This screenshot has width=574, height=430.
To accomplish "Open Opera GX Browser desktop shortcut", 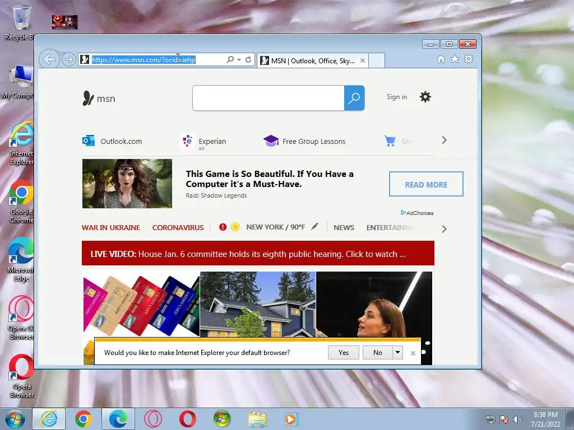I will tap(21, 318).
